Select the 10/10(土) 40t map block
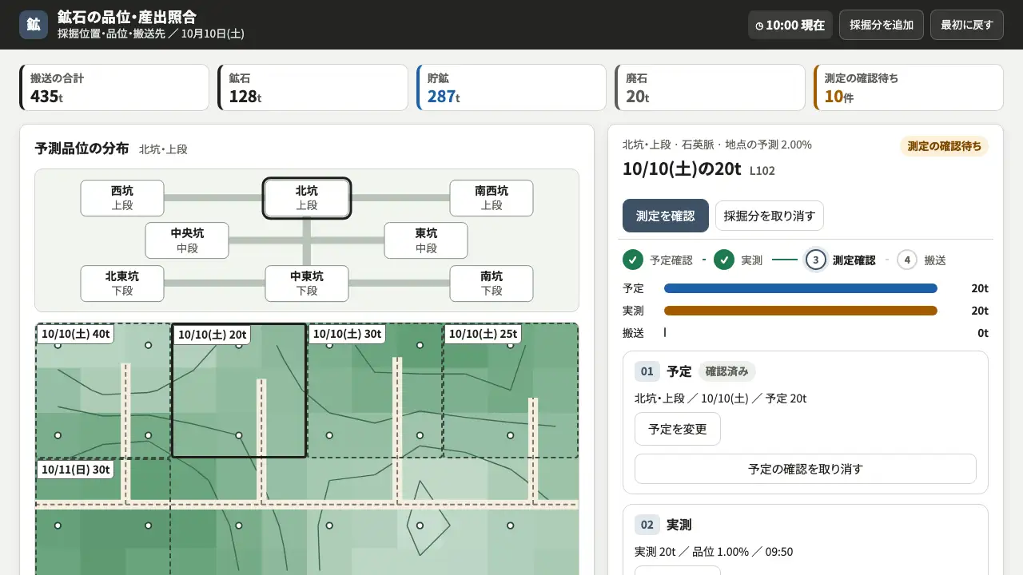 (x=103, y=391)
